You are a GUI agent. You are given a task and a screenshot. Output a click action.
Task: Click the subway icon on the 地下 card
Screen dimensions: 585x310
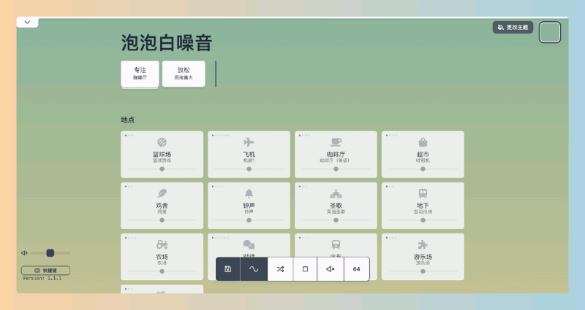pyautogui.click(x=423, y=193)
